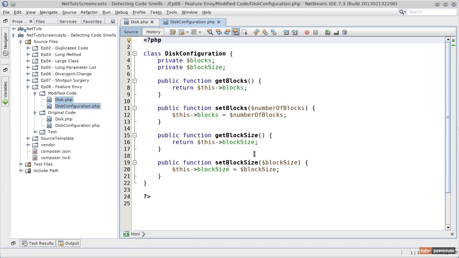Collapse the Ep08 - Feature Envy folder
Screen dimensions: 459x258
(28, 87)
